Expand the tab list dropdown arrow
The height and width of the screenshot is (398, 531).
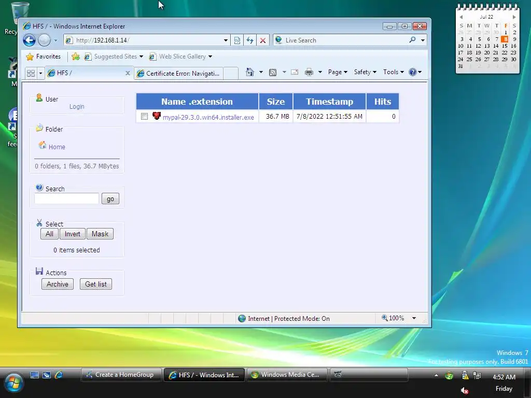40,73
